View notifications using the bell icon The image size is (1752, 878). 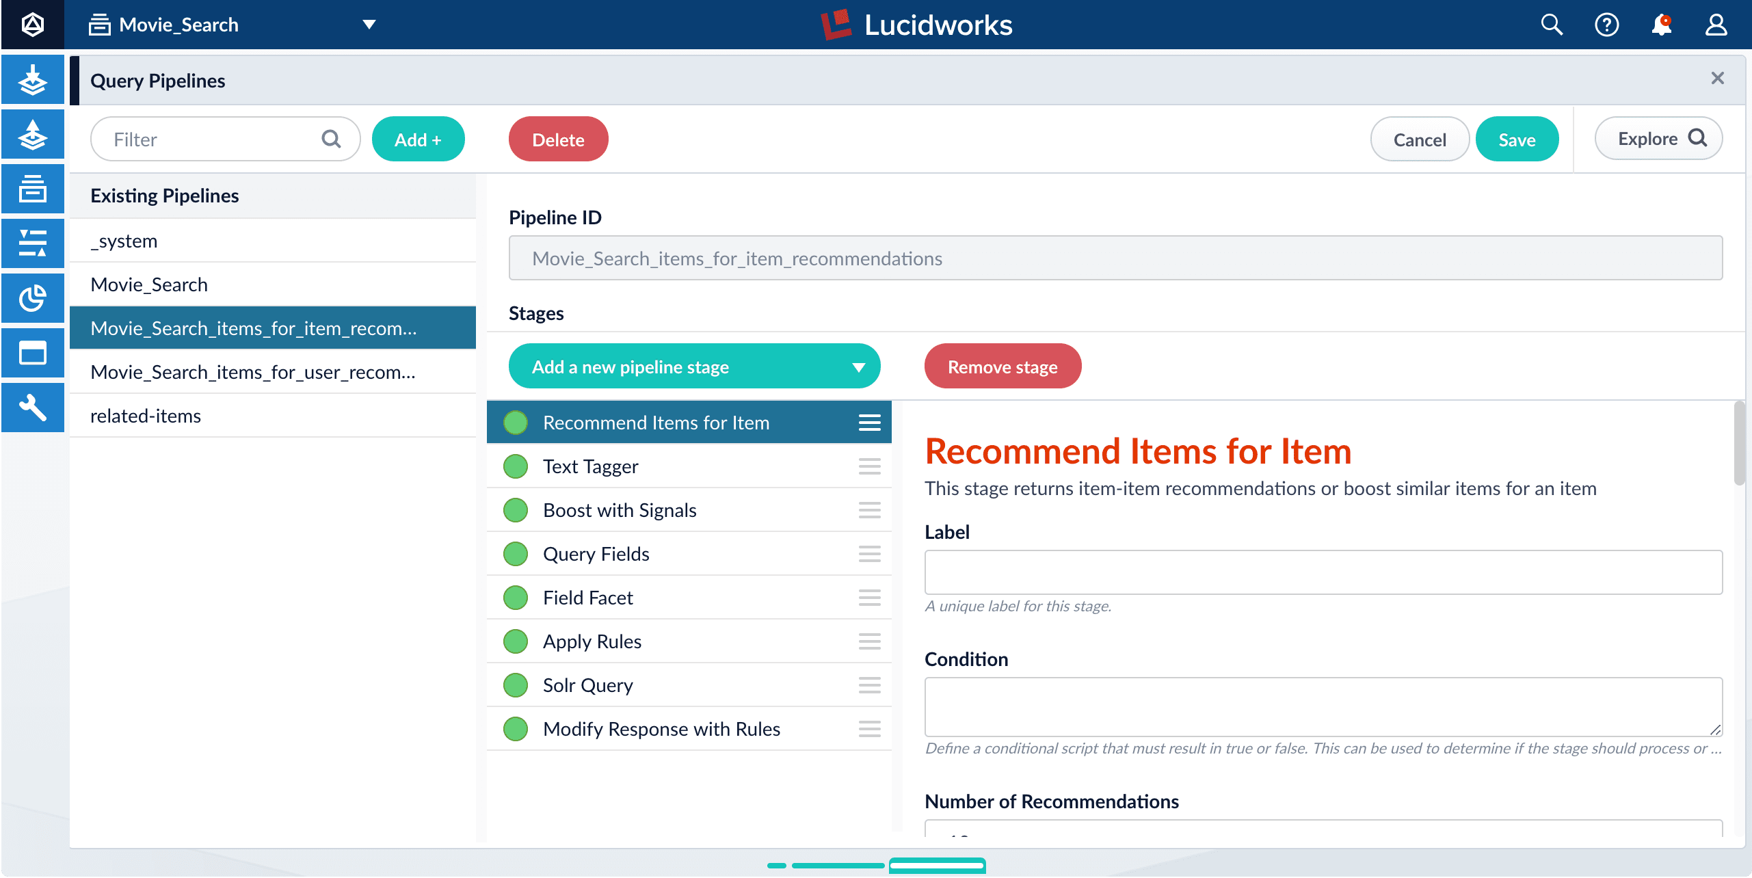coord(1662,25)
